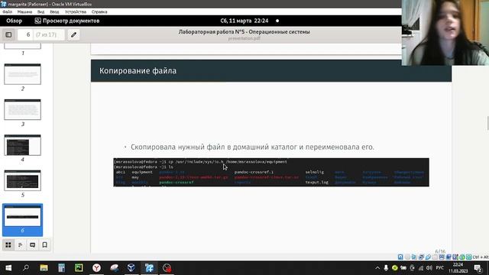Click green round tray icon

(x=394, y=268)
